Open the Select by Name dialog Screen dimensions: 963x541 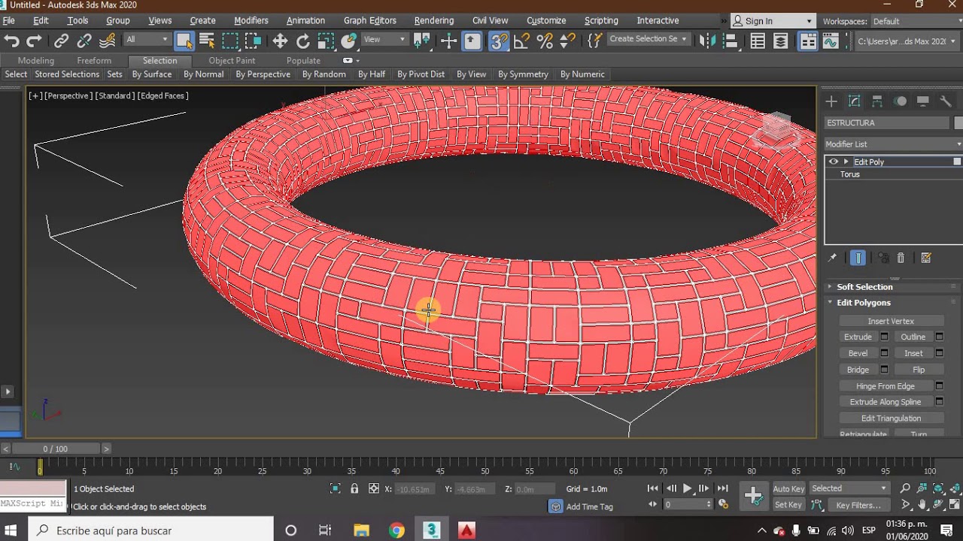pos(207,41)
